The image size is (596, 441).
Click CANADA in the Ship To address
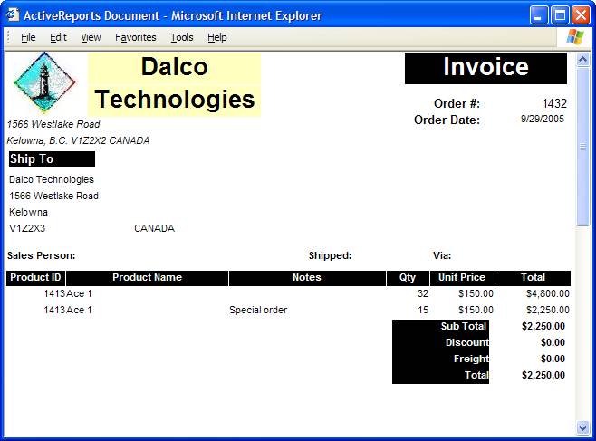click(154, 228)
